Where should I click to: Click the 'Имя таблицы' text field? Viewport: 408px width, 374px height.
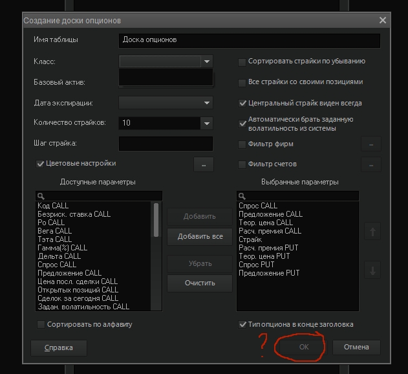pyautogui.click(x=250, y=40)
